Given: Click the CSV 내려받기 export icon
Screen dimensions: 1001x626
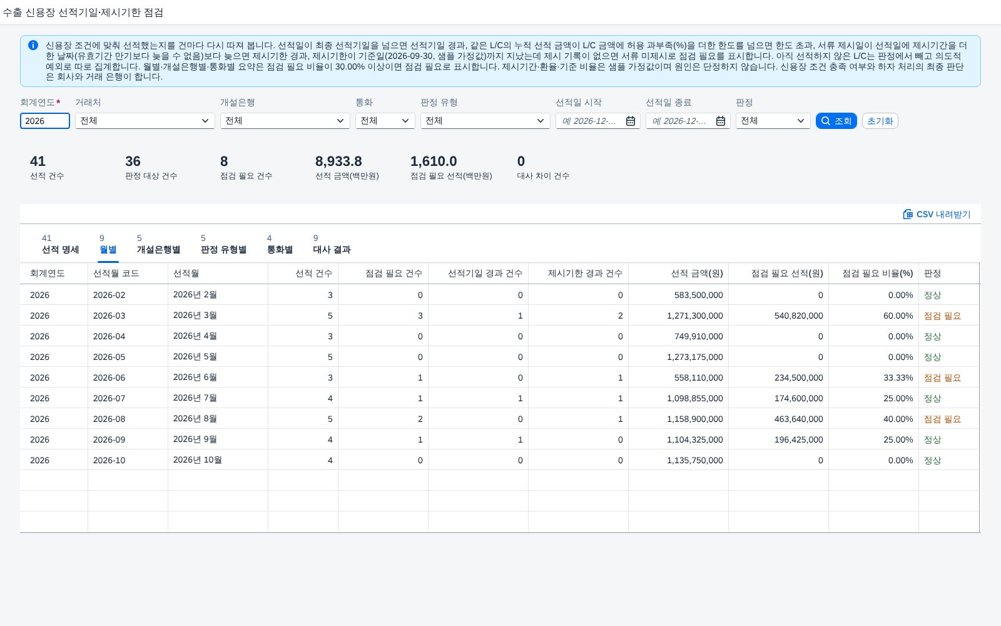Looking at the screenshot, I should click(908, 214).
